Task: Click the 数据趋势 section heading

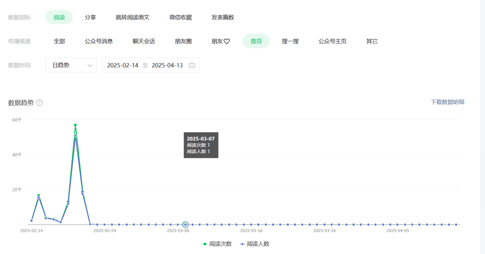Action: [x=21, y=103]
